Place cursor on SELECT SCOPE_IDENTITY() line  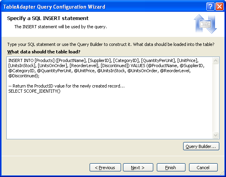pos(35,91)
